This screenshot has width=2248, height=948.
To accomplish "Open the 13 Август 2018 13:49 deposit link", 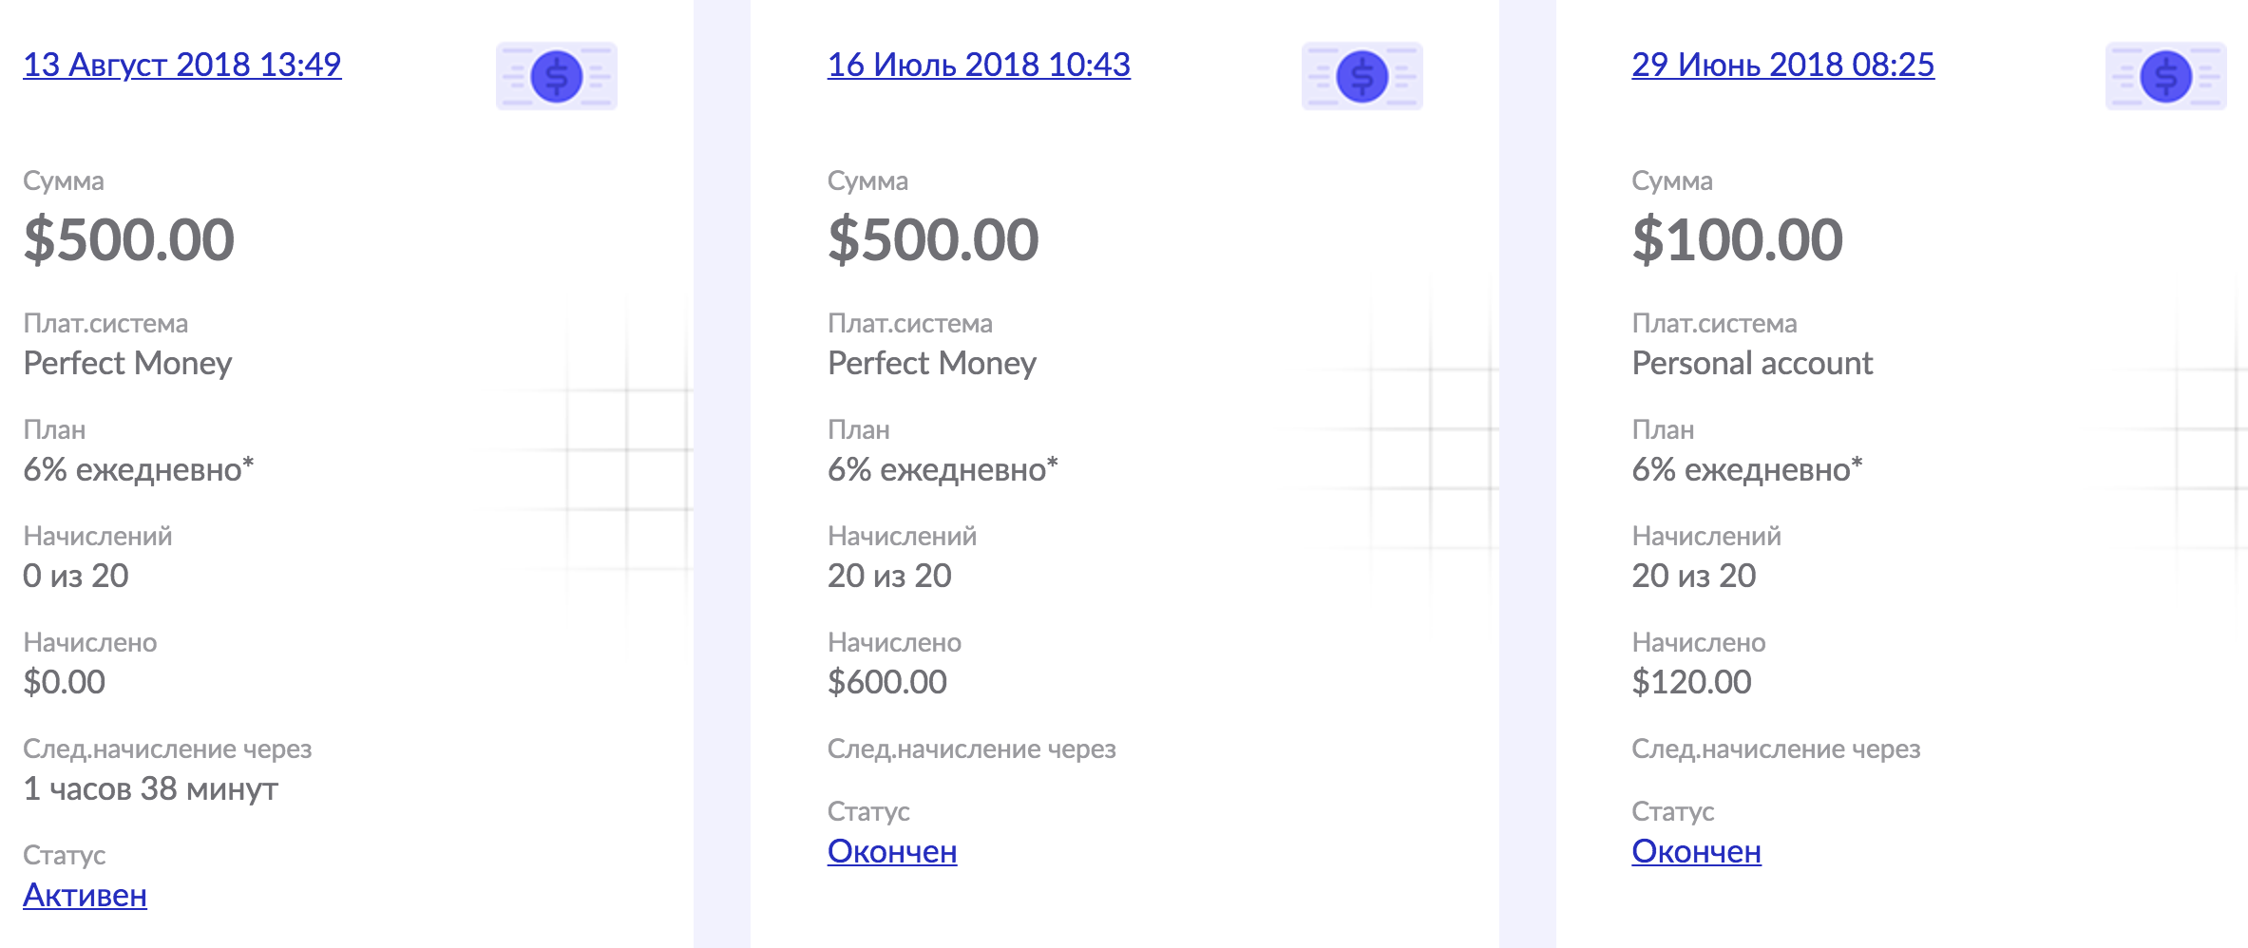I will [181, 65].
